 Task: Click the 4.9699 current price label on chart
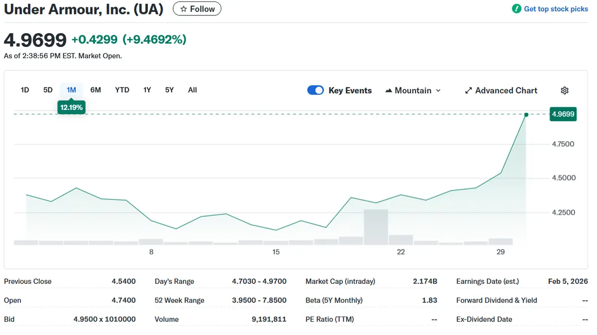tap(563, 114)
